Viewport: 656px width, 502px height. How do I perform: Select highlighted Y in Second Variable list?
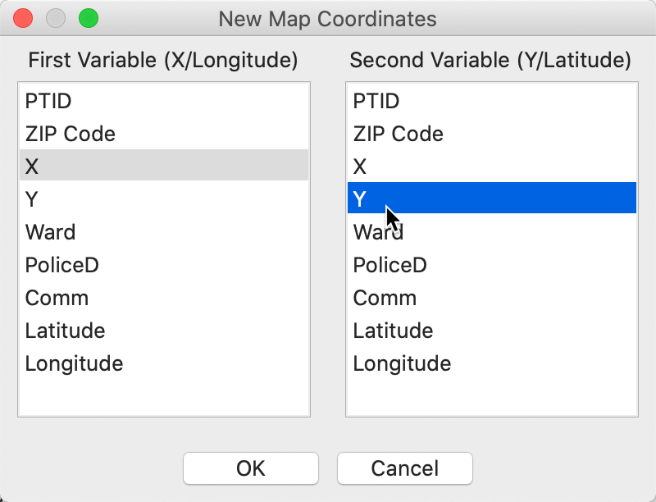(x=492, y=198)
